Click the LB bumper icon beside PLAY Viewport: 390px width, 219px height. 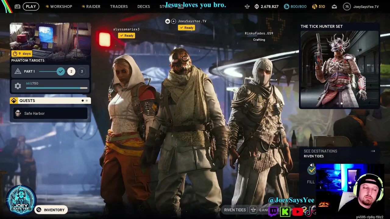[17, 6]
